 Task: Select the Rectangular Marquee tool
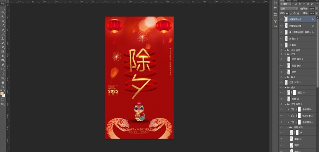click(3, 8)
